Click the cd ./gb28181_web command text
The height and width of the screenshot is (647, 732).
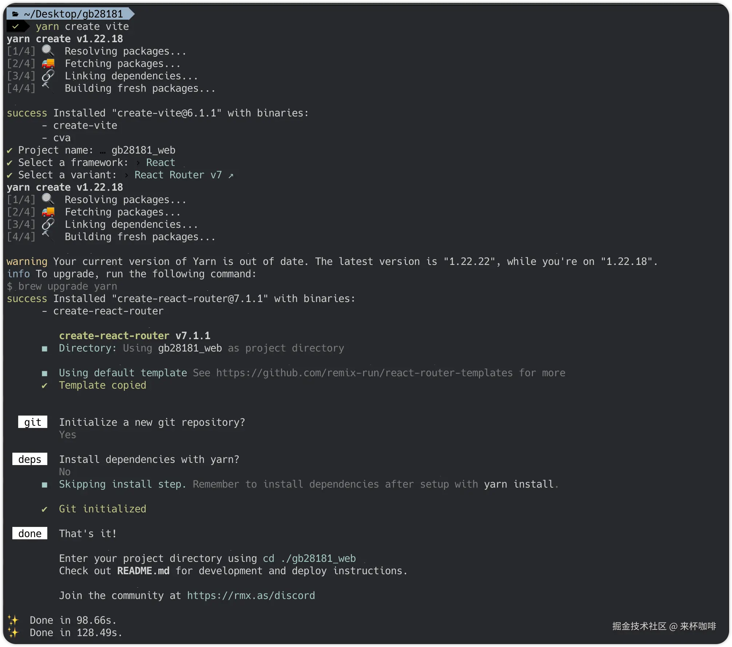tap(309, 558)
